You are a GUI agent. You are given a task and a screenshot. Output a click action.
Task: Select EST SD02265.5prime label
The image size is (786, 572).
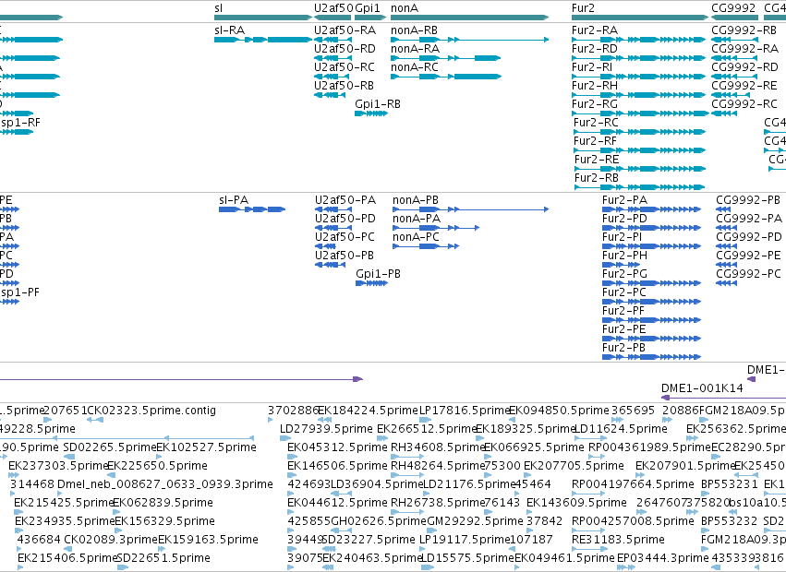click(x=110, y=447)
